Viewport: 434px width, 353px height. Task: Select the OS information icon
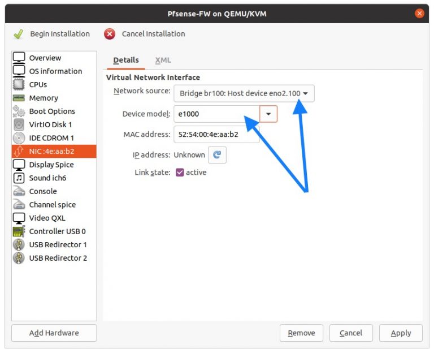tap(19, 71)
